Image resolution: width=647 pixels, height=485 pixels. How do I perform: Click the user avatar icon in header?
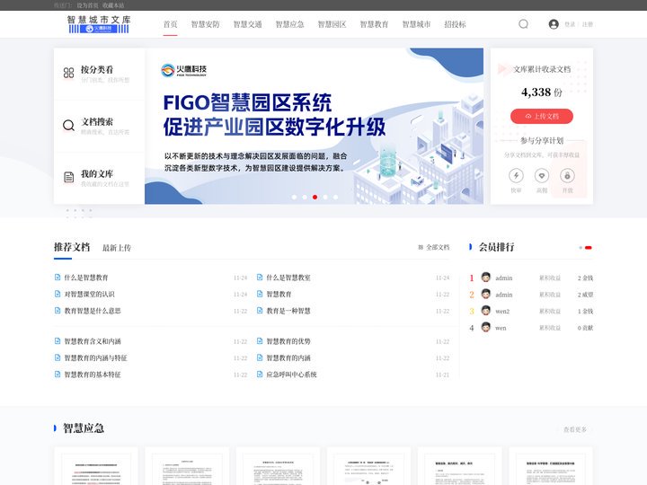pyautogui.click(x=554, y=24)
